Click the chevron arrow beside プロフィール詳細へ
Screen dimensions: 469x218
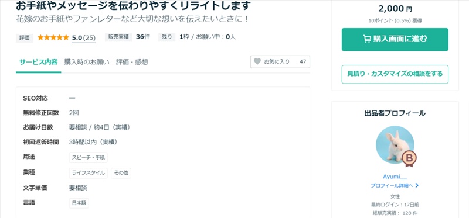click(x=417, y=185)
